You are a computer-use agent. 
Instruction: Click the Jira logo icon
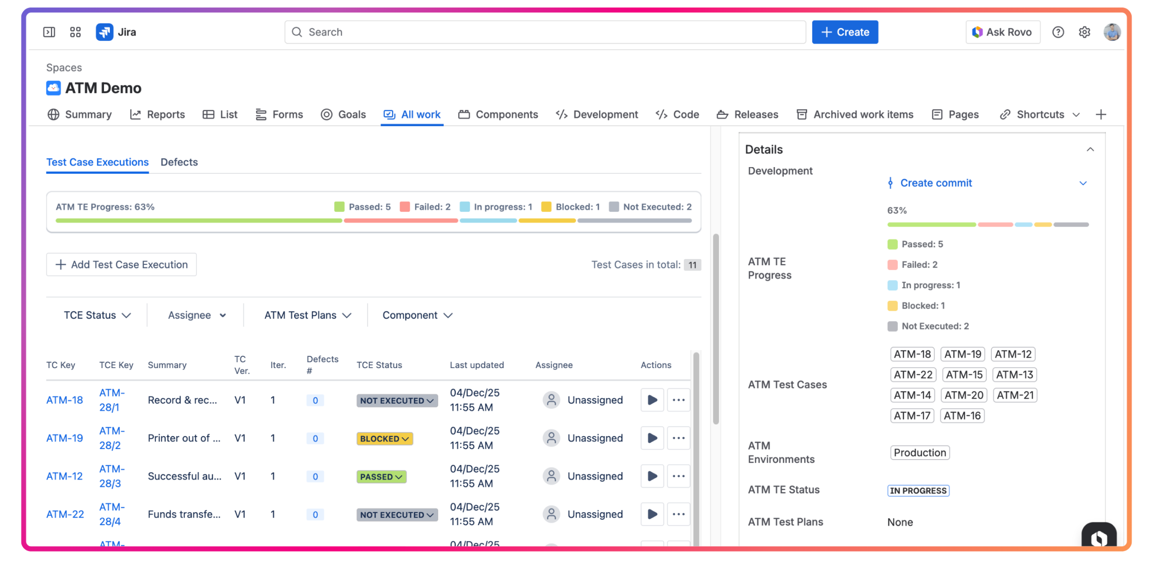[104, 32]
